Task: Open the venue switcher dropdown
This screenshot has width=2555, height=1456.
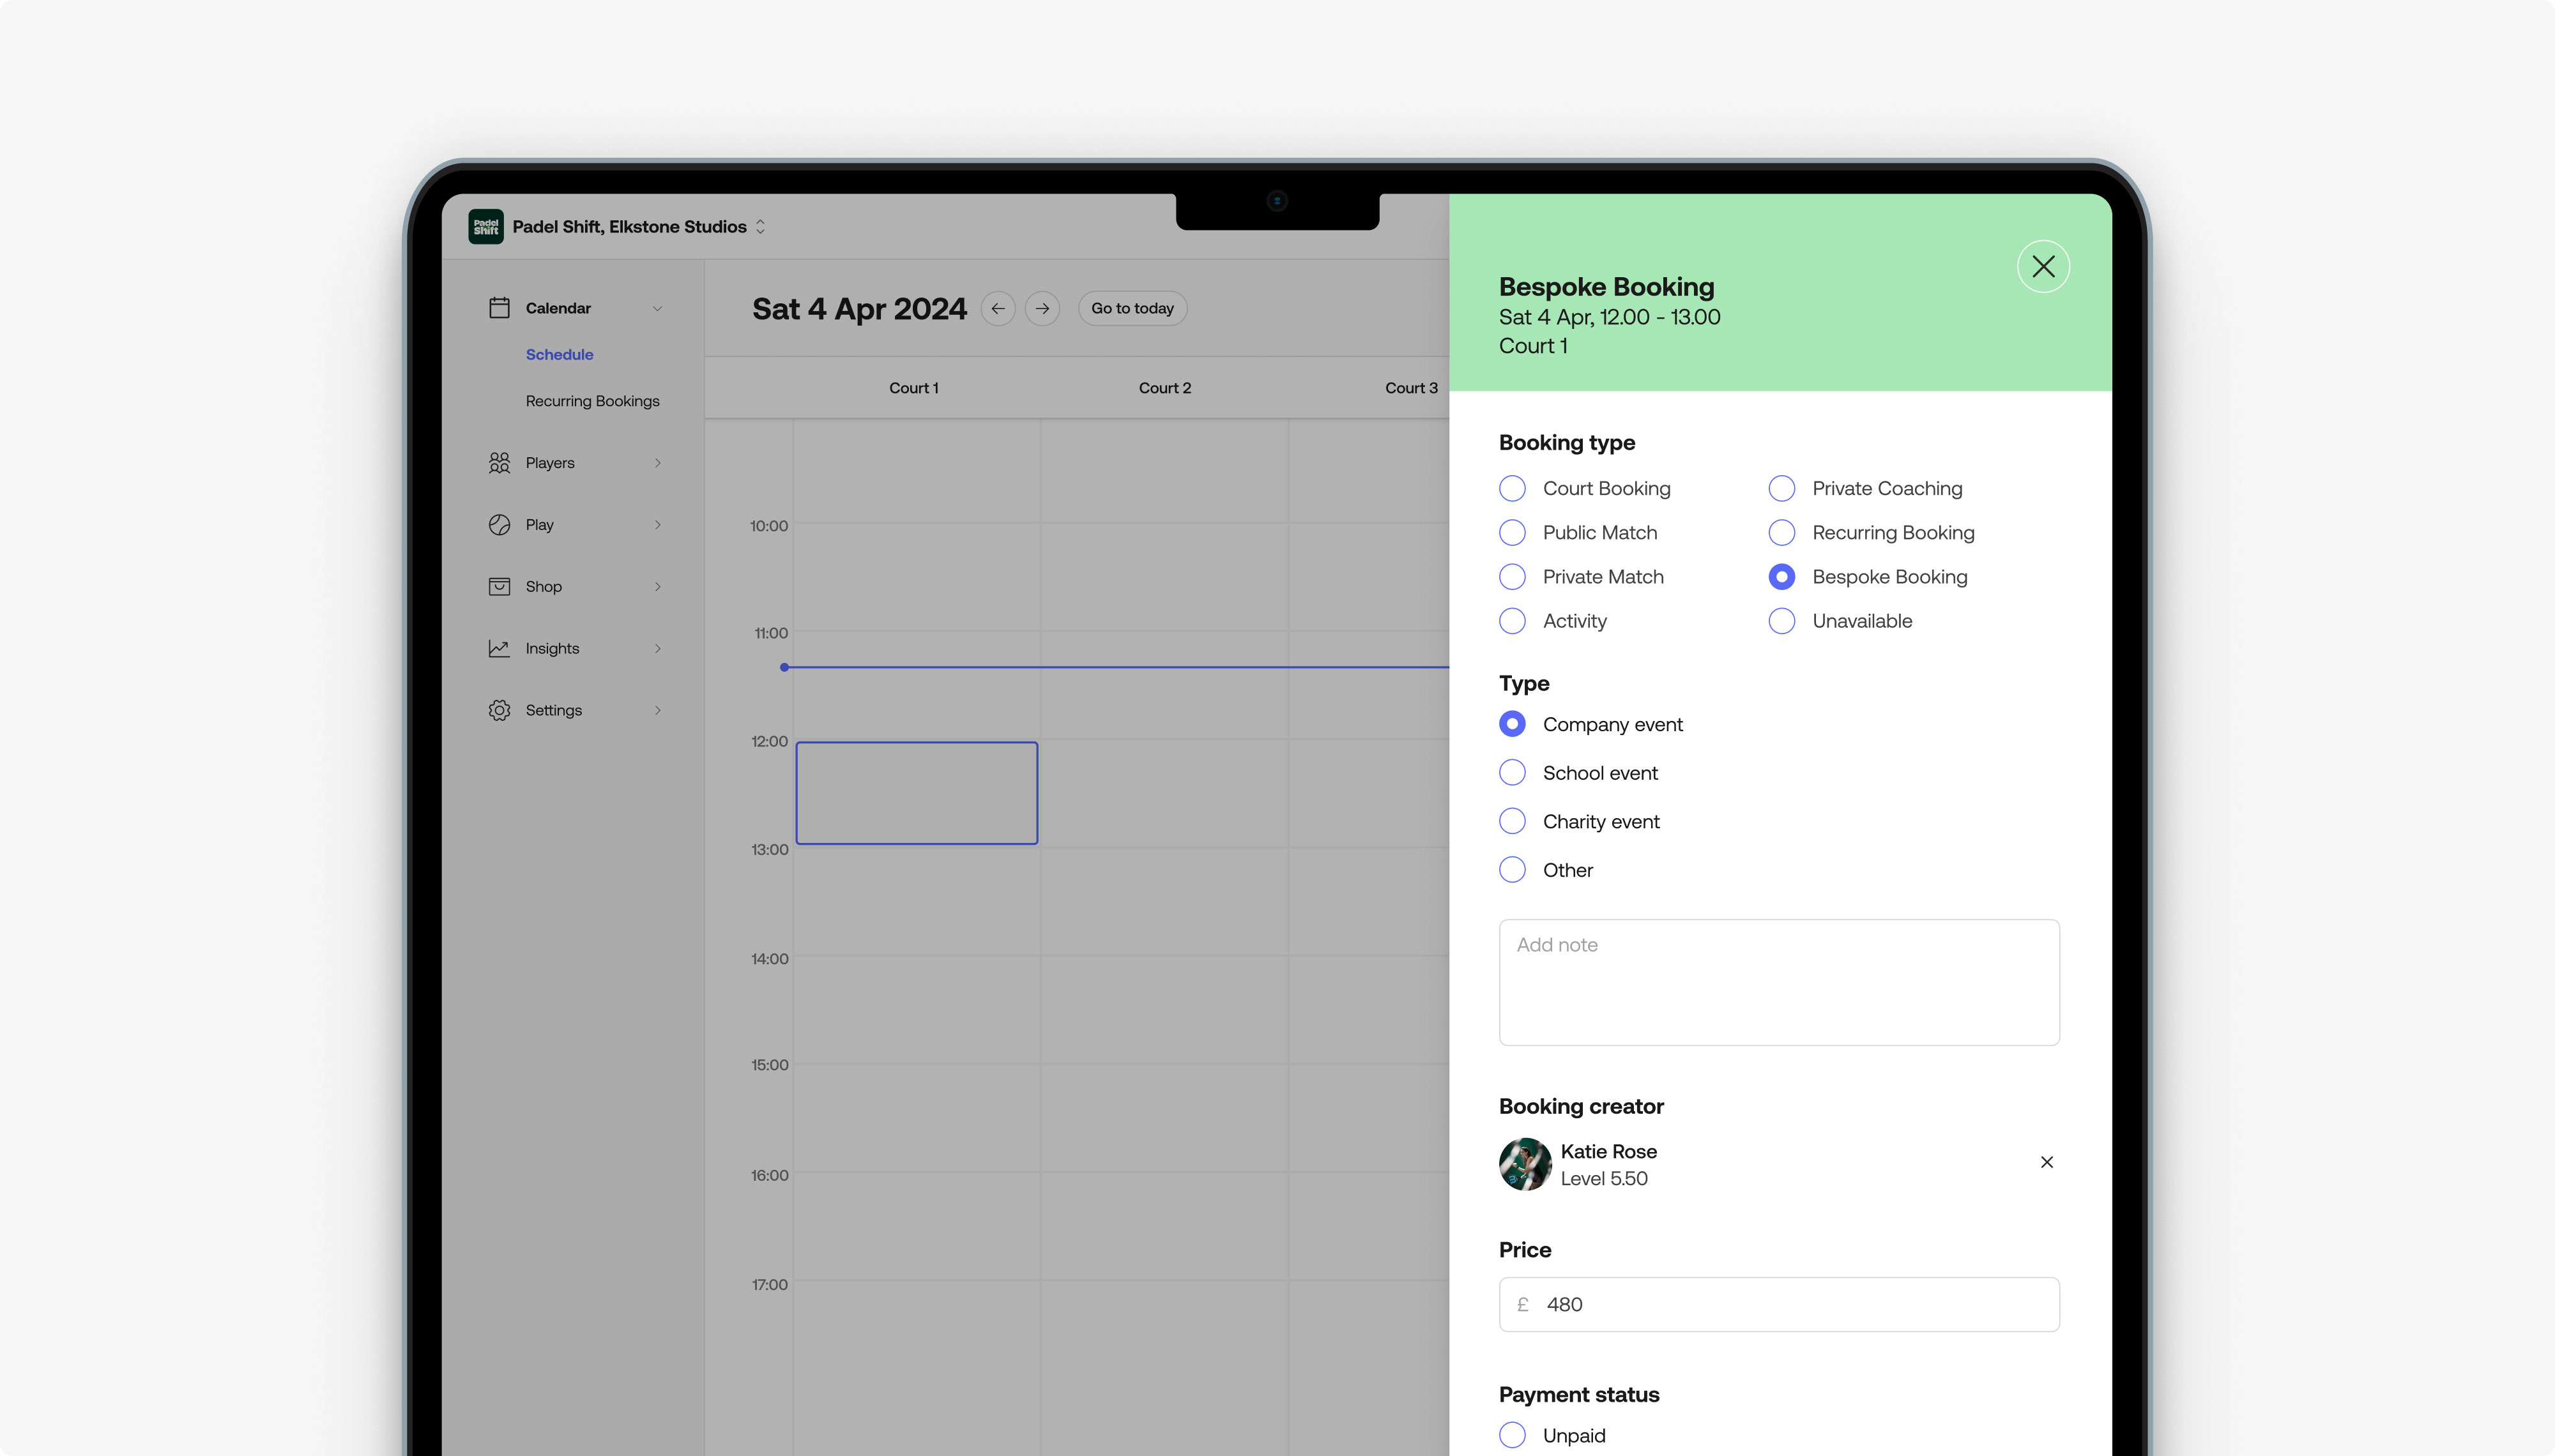Action: click(x=760, y=227)
